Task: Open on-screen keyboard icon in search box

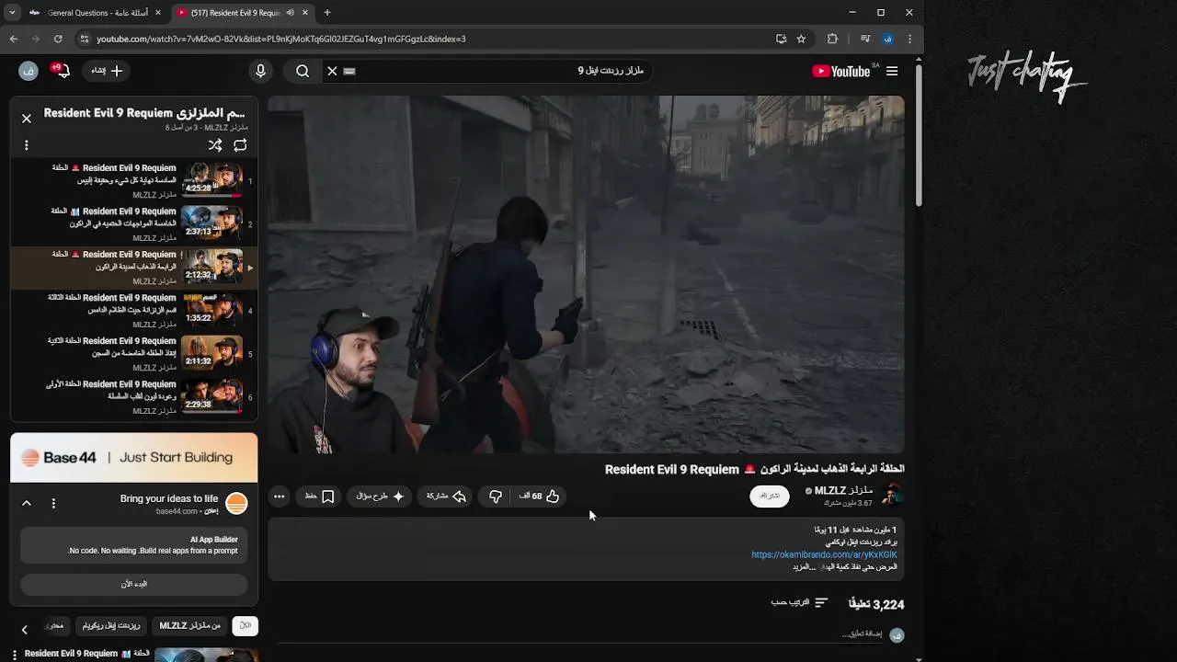Action: 349,71
